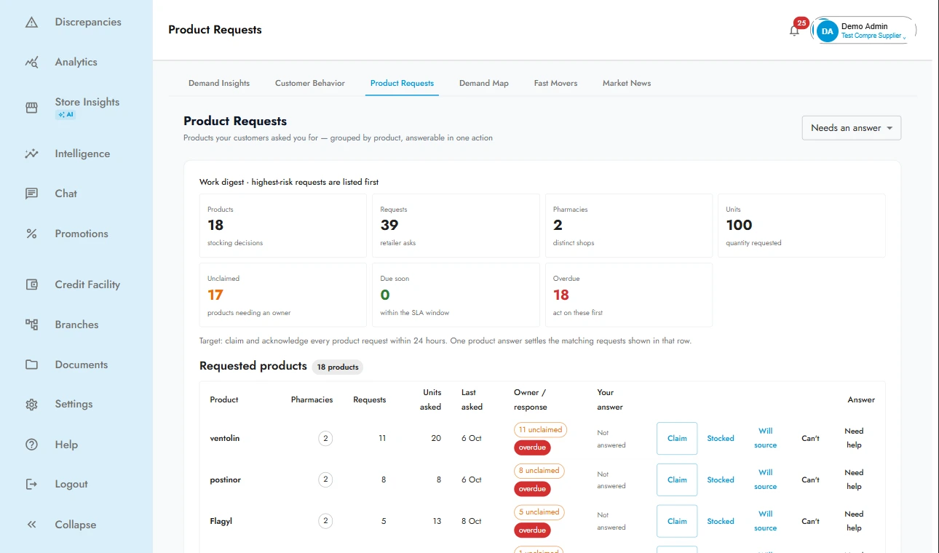Screen dimensions: 939x553
Task: Click the 8 unclaimed badge
Action: [539, 471]
